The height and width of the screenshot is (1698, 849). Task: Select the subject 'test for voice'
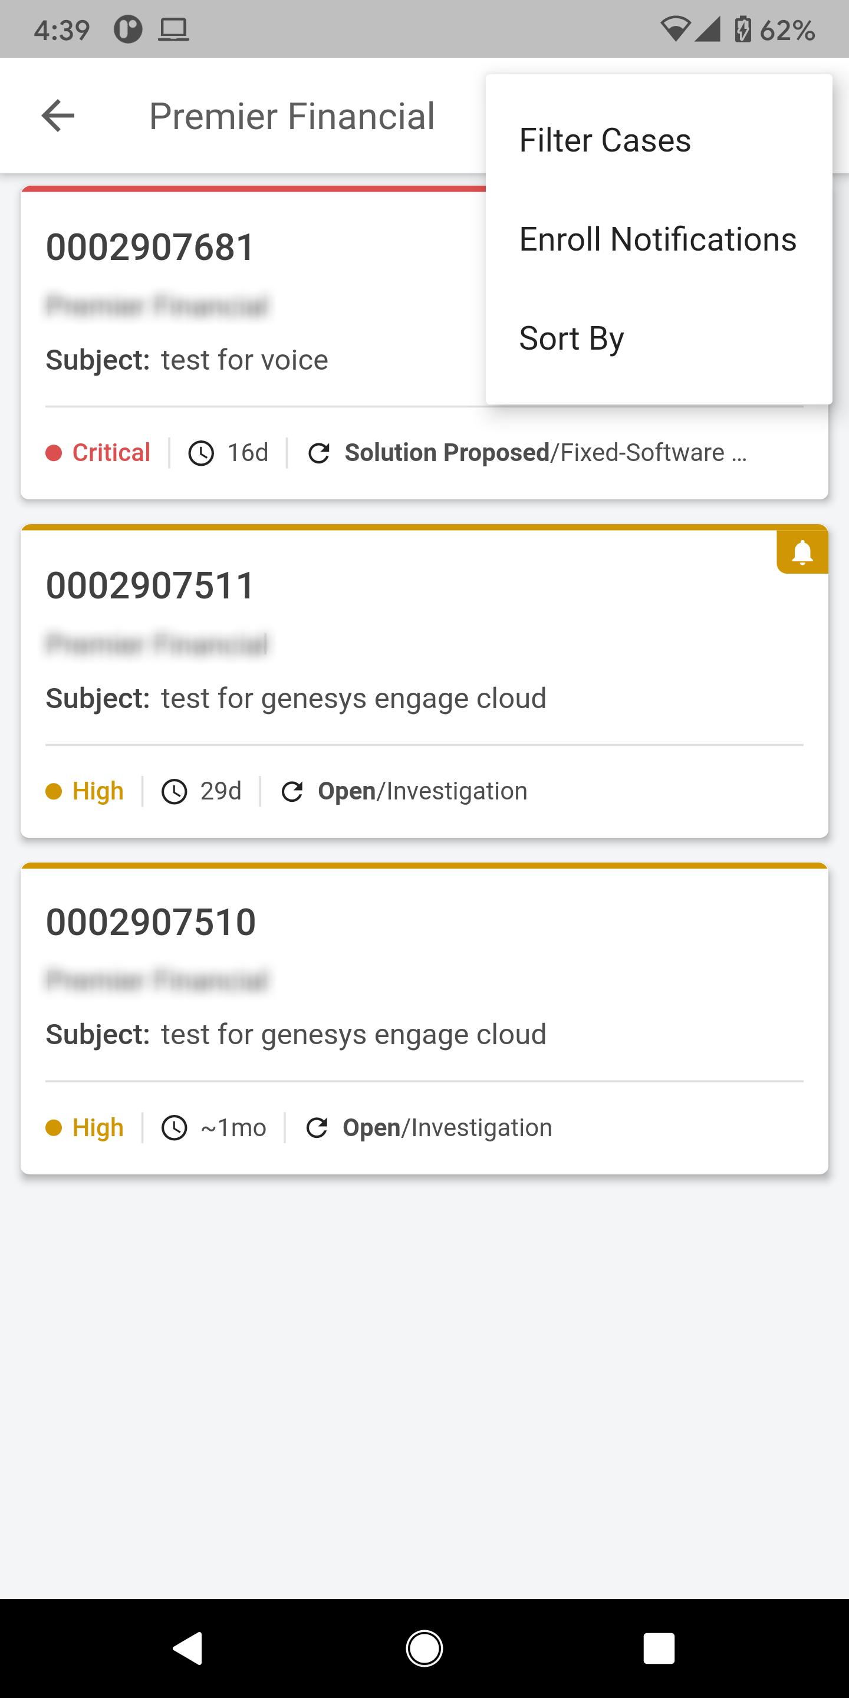pyautogui.click(x=245, y=360)
